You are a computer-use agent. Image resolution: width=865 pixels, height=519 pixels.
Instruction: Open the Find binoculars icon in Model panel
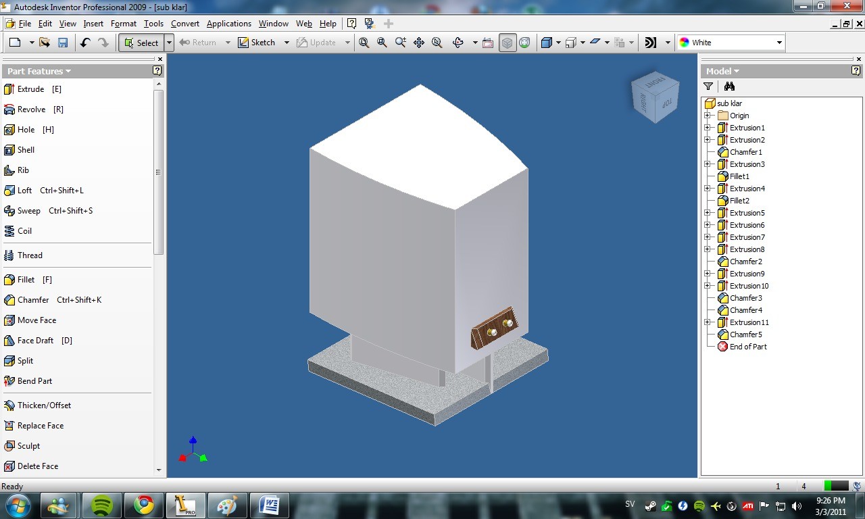tap(729, 86)
